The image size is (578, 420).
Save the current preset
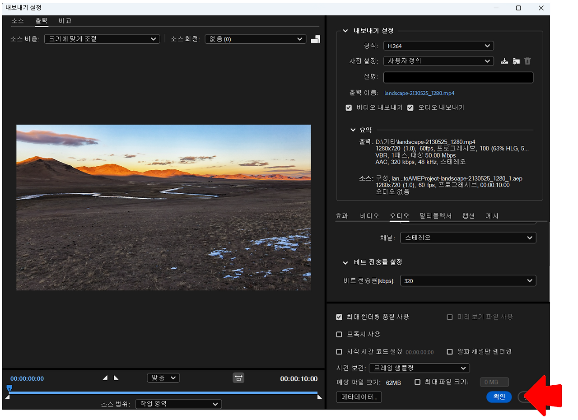point(504,61)
